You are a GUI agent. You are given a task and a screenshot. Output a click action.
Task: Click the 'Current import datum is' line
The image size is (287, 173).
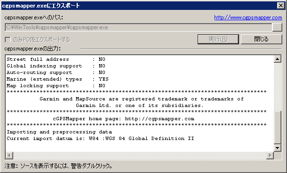point(100,139)
